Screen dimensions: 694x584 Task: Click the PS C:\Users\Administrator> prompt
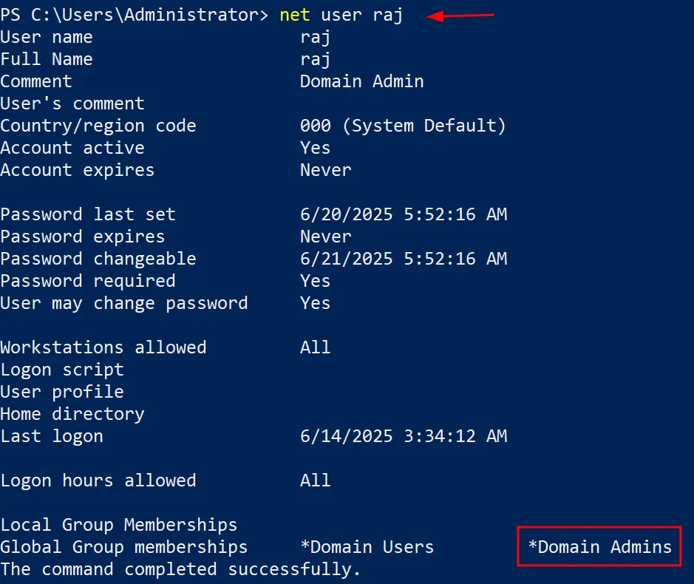(x=134, y=15)
